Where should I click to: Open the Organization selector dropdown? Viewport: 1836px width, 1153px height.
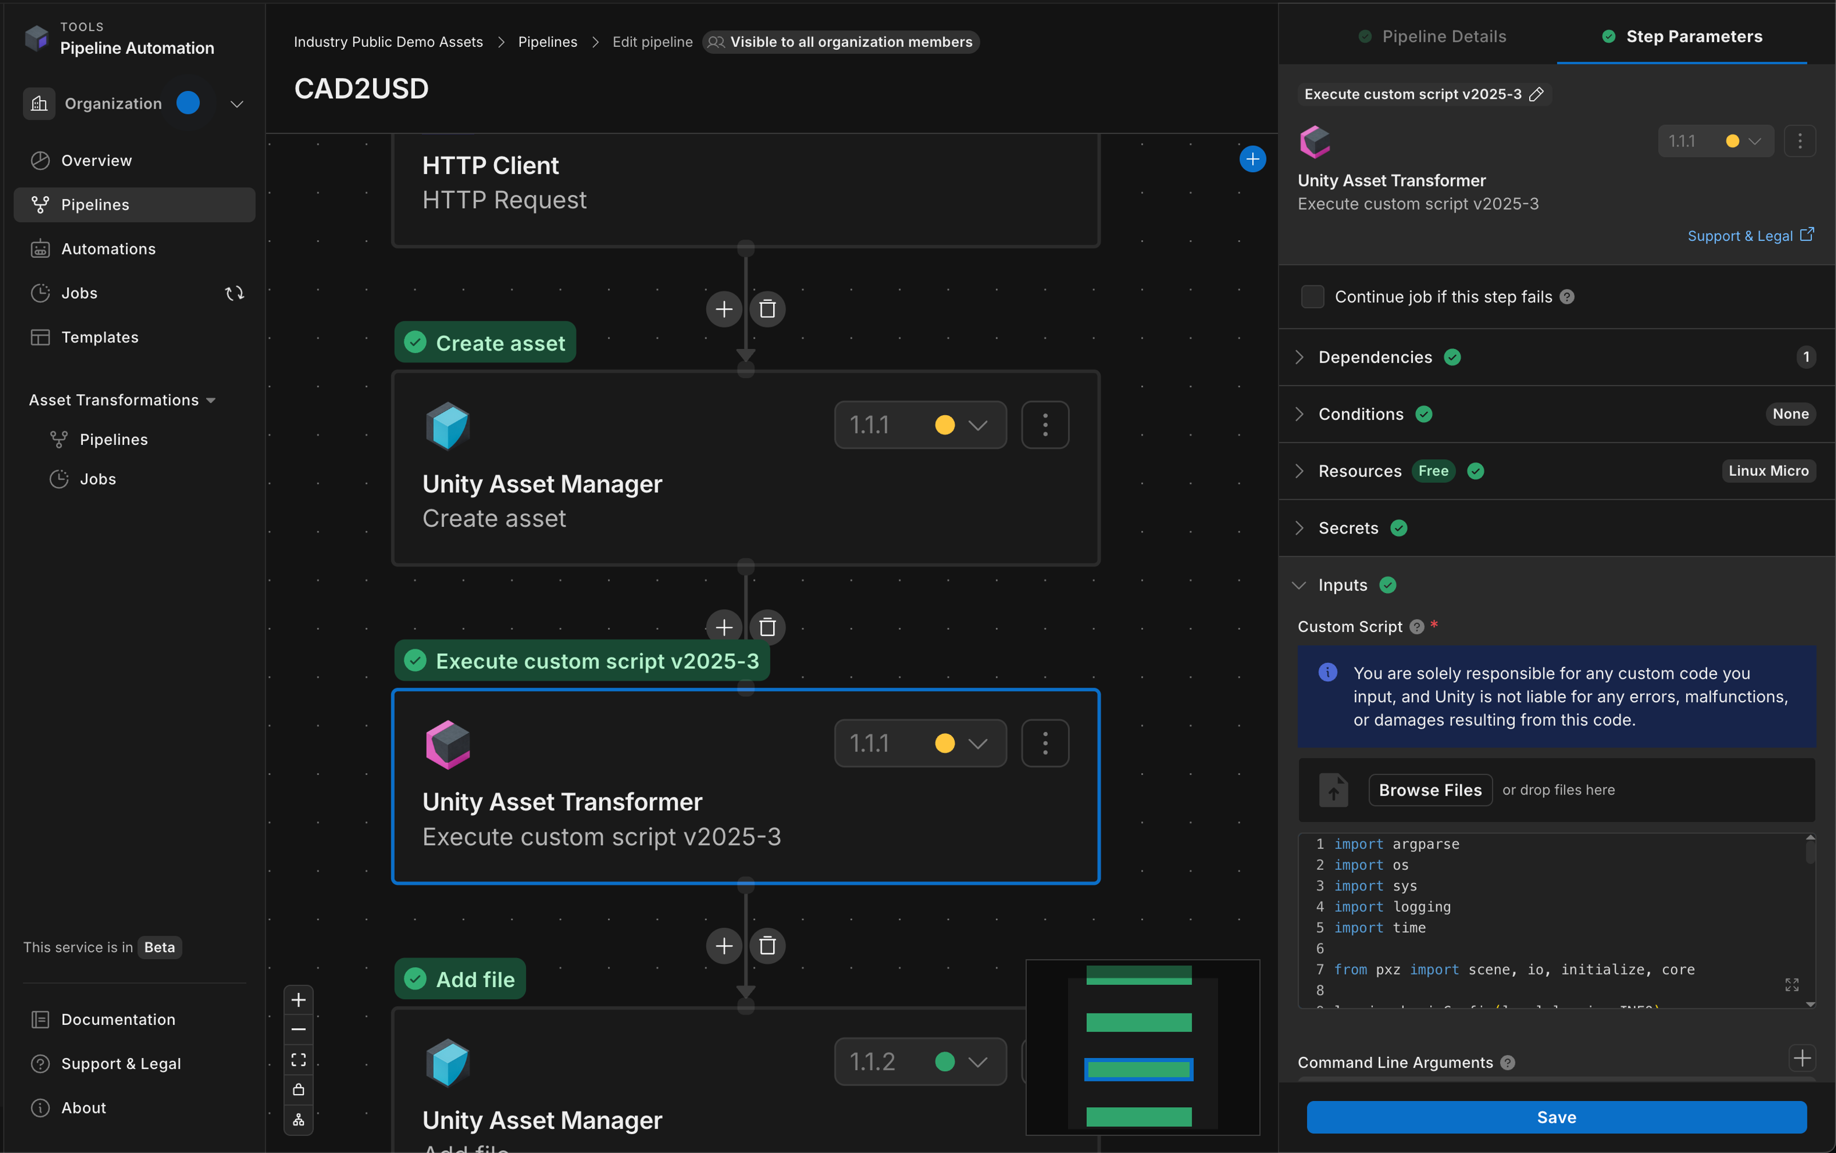[134, 103]
